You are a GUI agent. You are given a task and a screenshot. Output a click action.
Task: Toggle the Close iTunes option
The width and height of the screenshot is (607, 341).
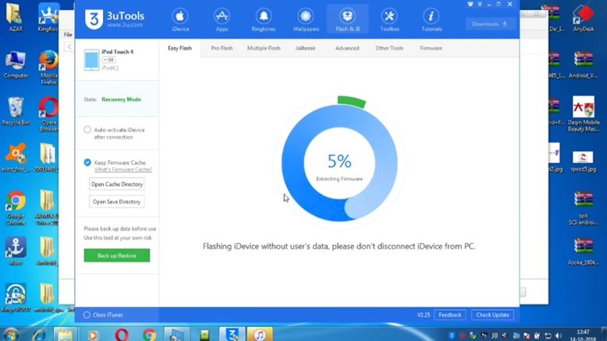87,315
